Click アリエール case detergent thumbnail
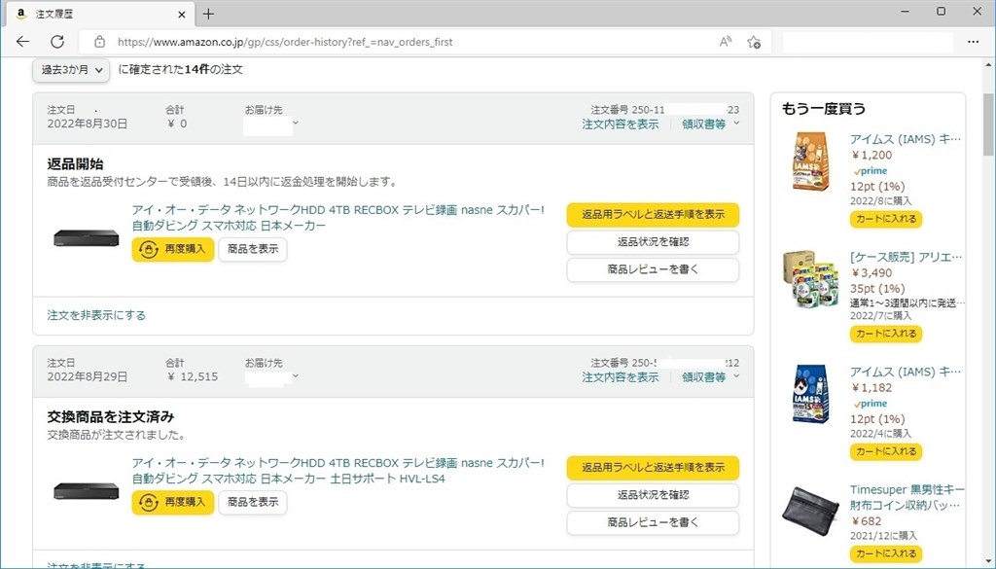 coord(810,278)
